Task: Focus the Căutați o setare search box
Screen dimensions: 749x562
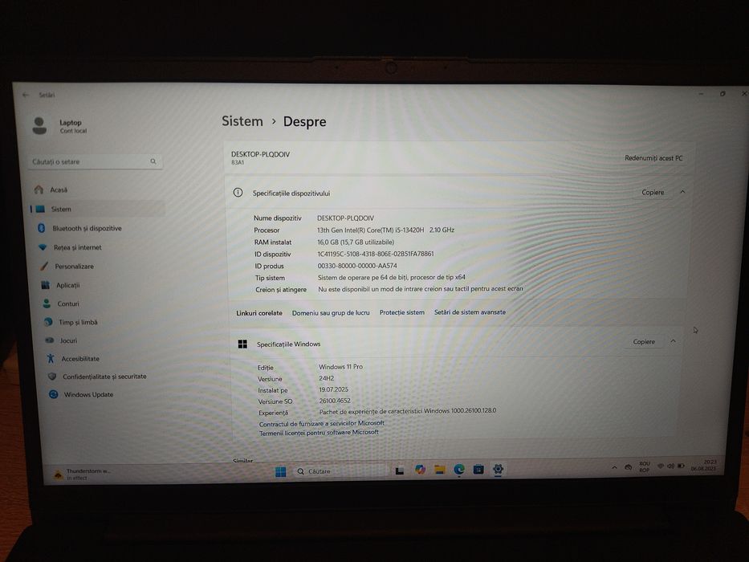Action: pyautogui.click(x=95, y=161)
